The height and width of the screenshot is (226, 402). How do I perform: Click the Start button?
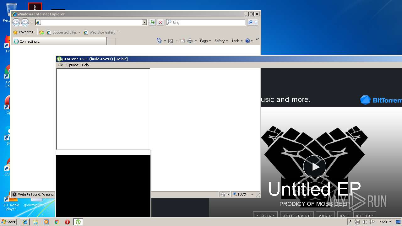(9, 222)
